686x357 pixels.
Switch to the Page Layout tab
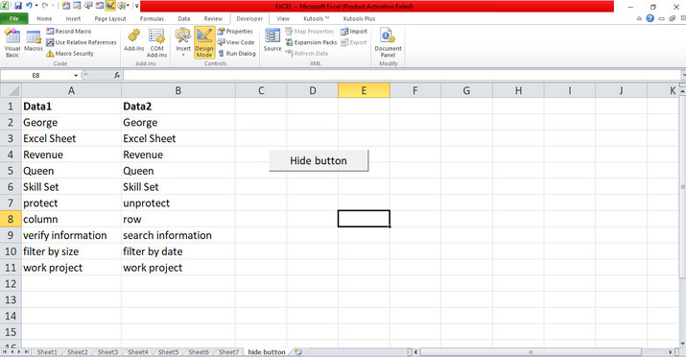click(110, 19)
